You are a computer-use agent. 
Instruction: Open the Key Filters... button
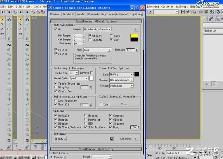click(x=178, y=157)
